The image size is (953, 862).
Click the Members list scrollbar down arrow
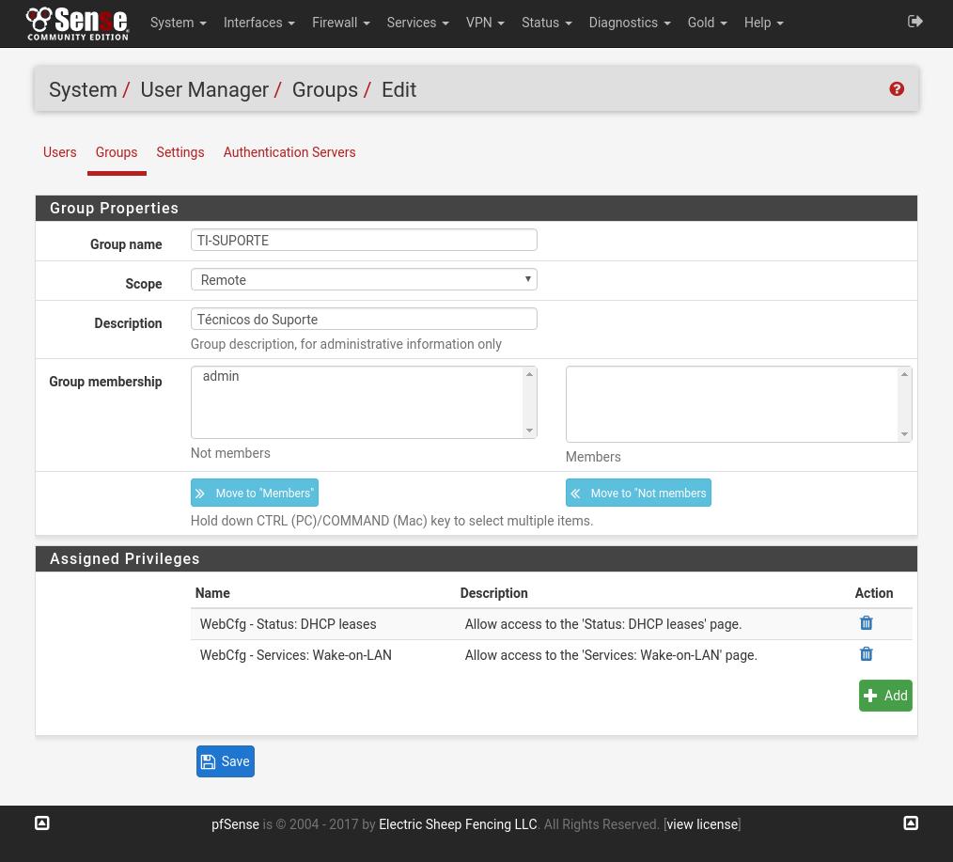coord(904,434)
